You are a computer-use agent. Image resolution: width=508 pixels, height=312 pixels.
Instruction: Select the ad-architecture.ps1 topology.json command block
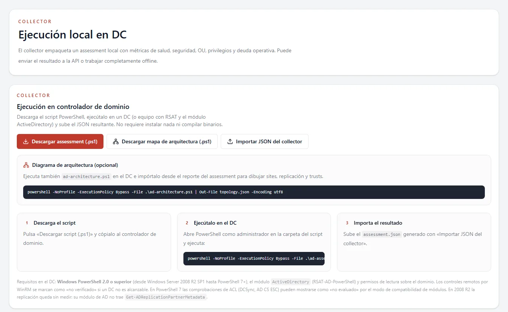tap(254, 192)
